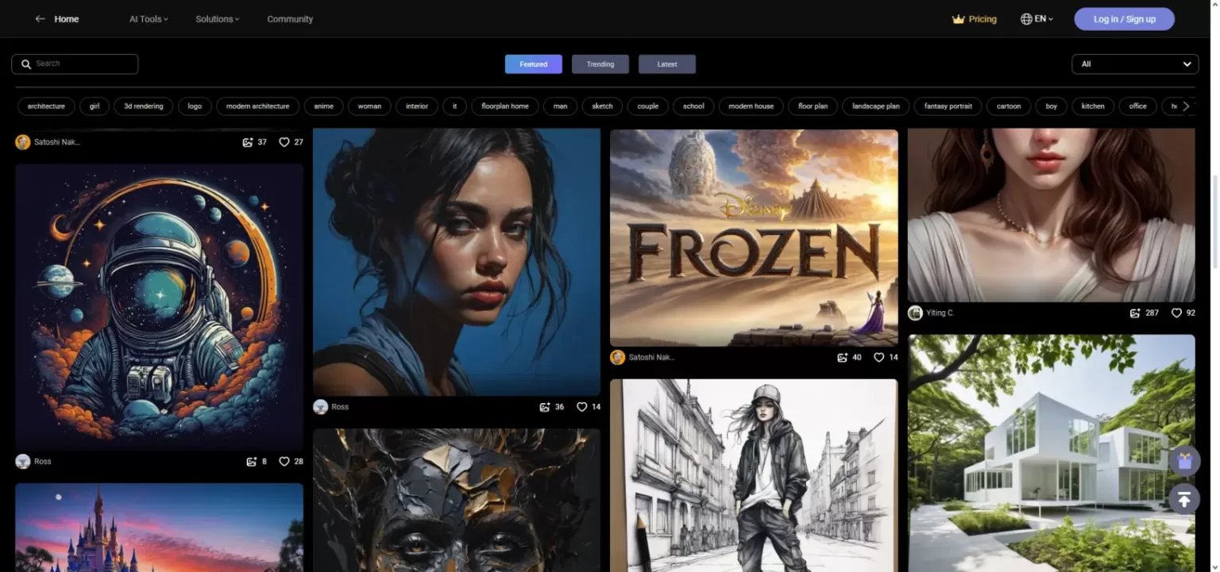
Task: Filter by the modern architecture tag
Action: 258,106
